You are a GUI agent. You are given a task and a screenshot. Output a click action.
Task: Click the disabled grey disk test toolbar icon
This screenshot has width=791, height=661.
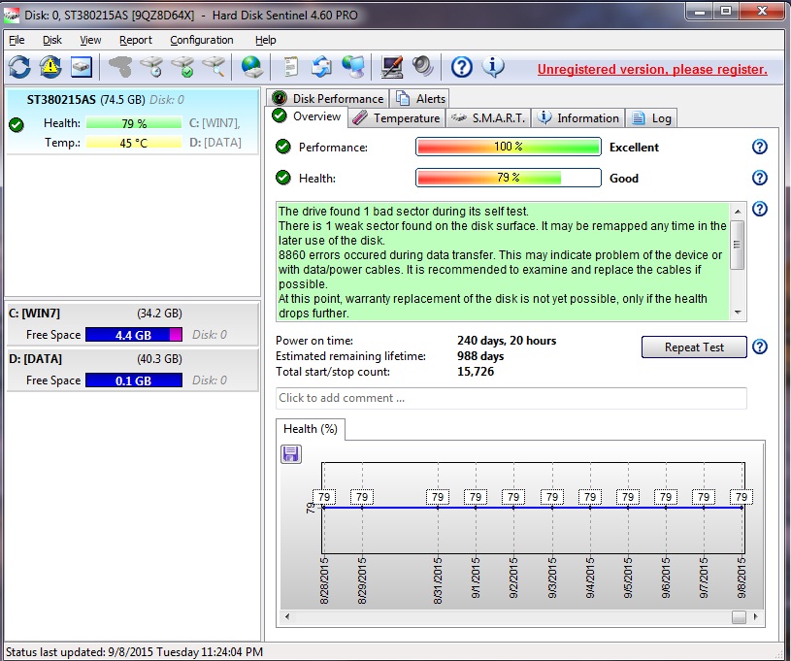tap(120, 67)
